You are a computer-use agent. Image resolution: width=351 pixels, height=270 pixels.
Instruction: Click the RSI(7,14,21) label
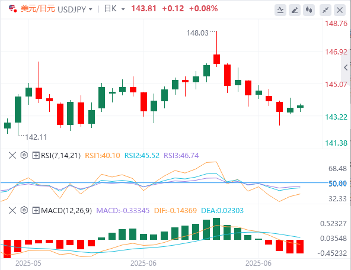(x=60, y=155)
